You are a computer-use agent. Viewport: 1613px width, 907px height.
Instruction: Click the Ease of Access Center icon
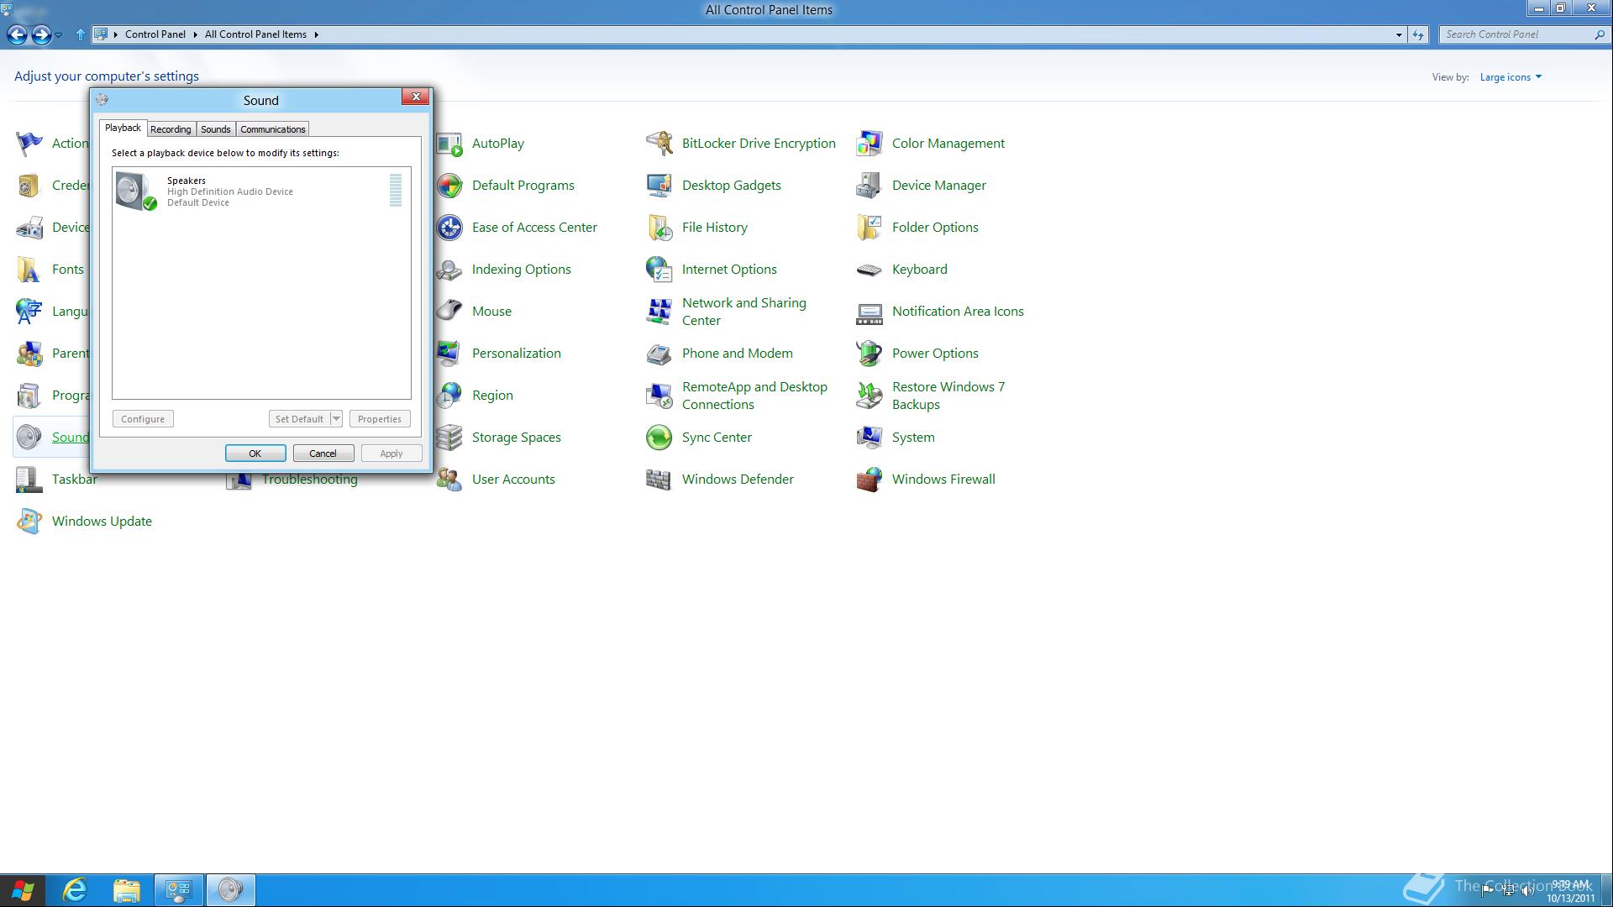(x=449, y=228)
